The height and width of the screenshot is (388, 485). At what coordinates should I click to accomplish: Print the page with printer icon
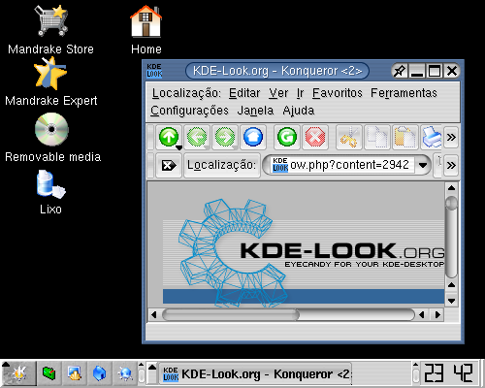(432, 137)
